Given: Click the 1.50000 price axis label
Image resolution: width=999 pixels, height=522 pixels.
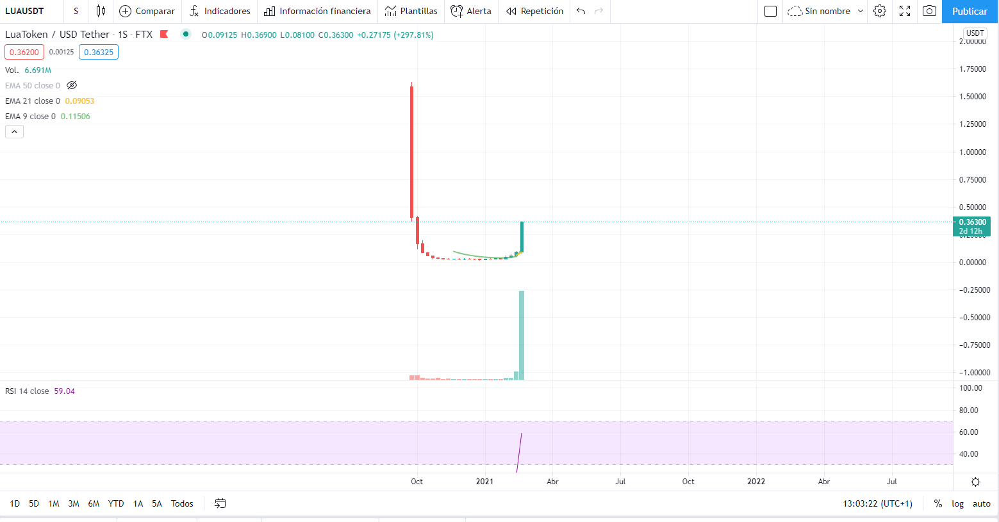Looking at the screenshot, I should (x=972, y=97).
